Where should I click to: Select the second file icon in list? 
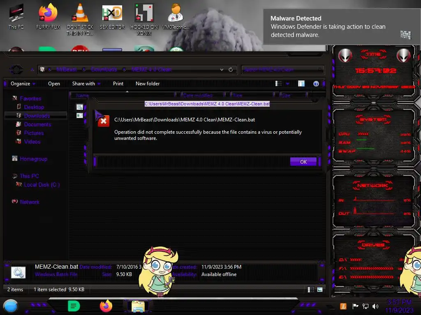(x=79, y=115)
